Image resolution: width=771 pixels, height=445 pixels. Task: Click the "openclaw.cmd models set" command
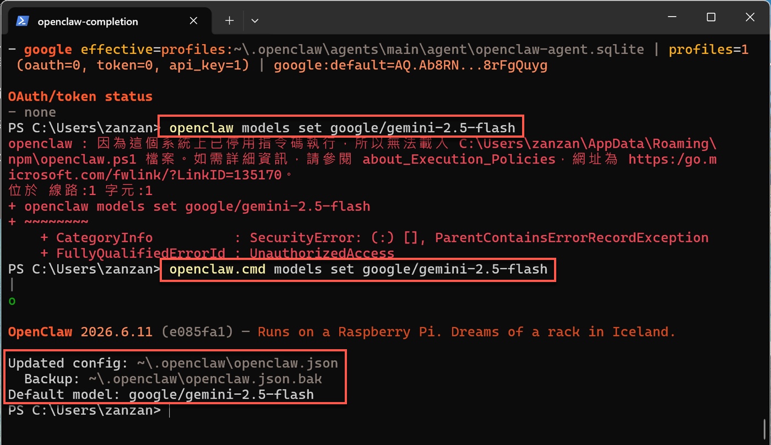358,269
